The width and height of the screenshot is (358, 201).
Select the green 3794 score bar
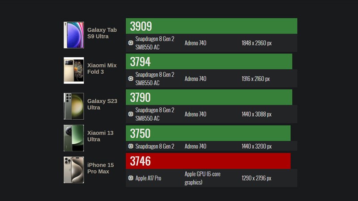[209, 62]
